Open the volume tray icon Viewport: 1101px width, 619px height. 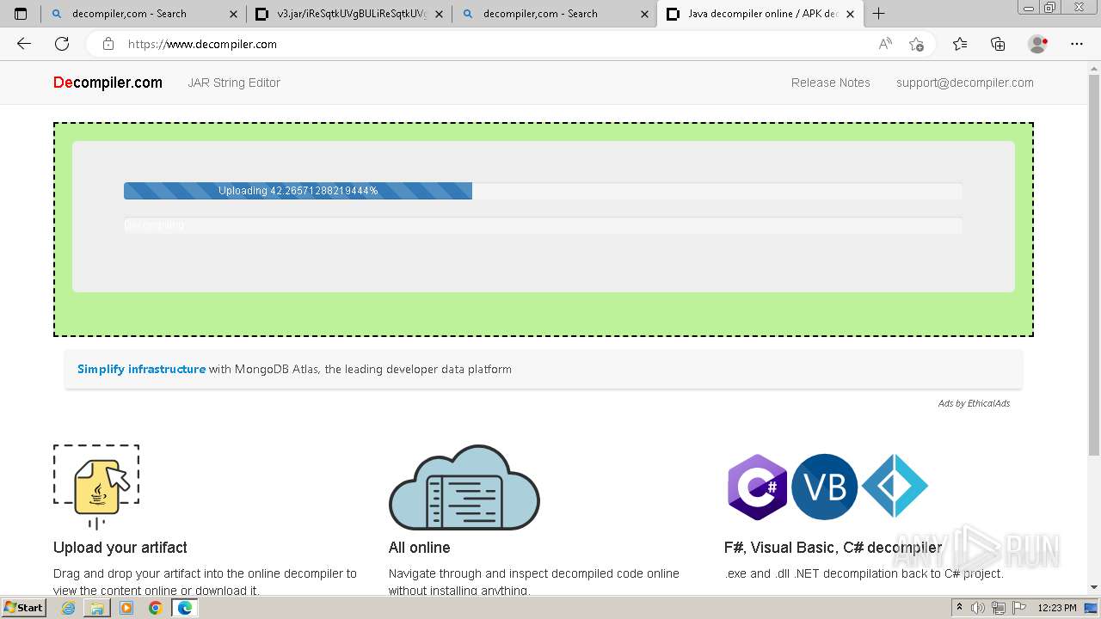tap(978, 608)
